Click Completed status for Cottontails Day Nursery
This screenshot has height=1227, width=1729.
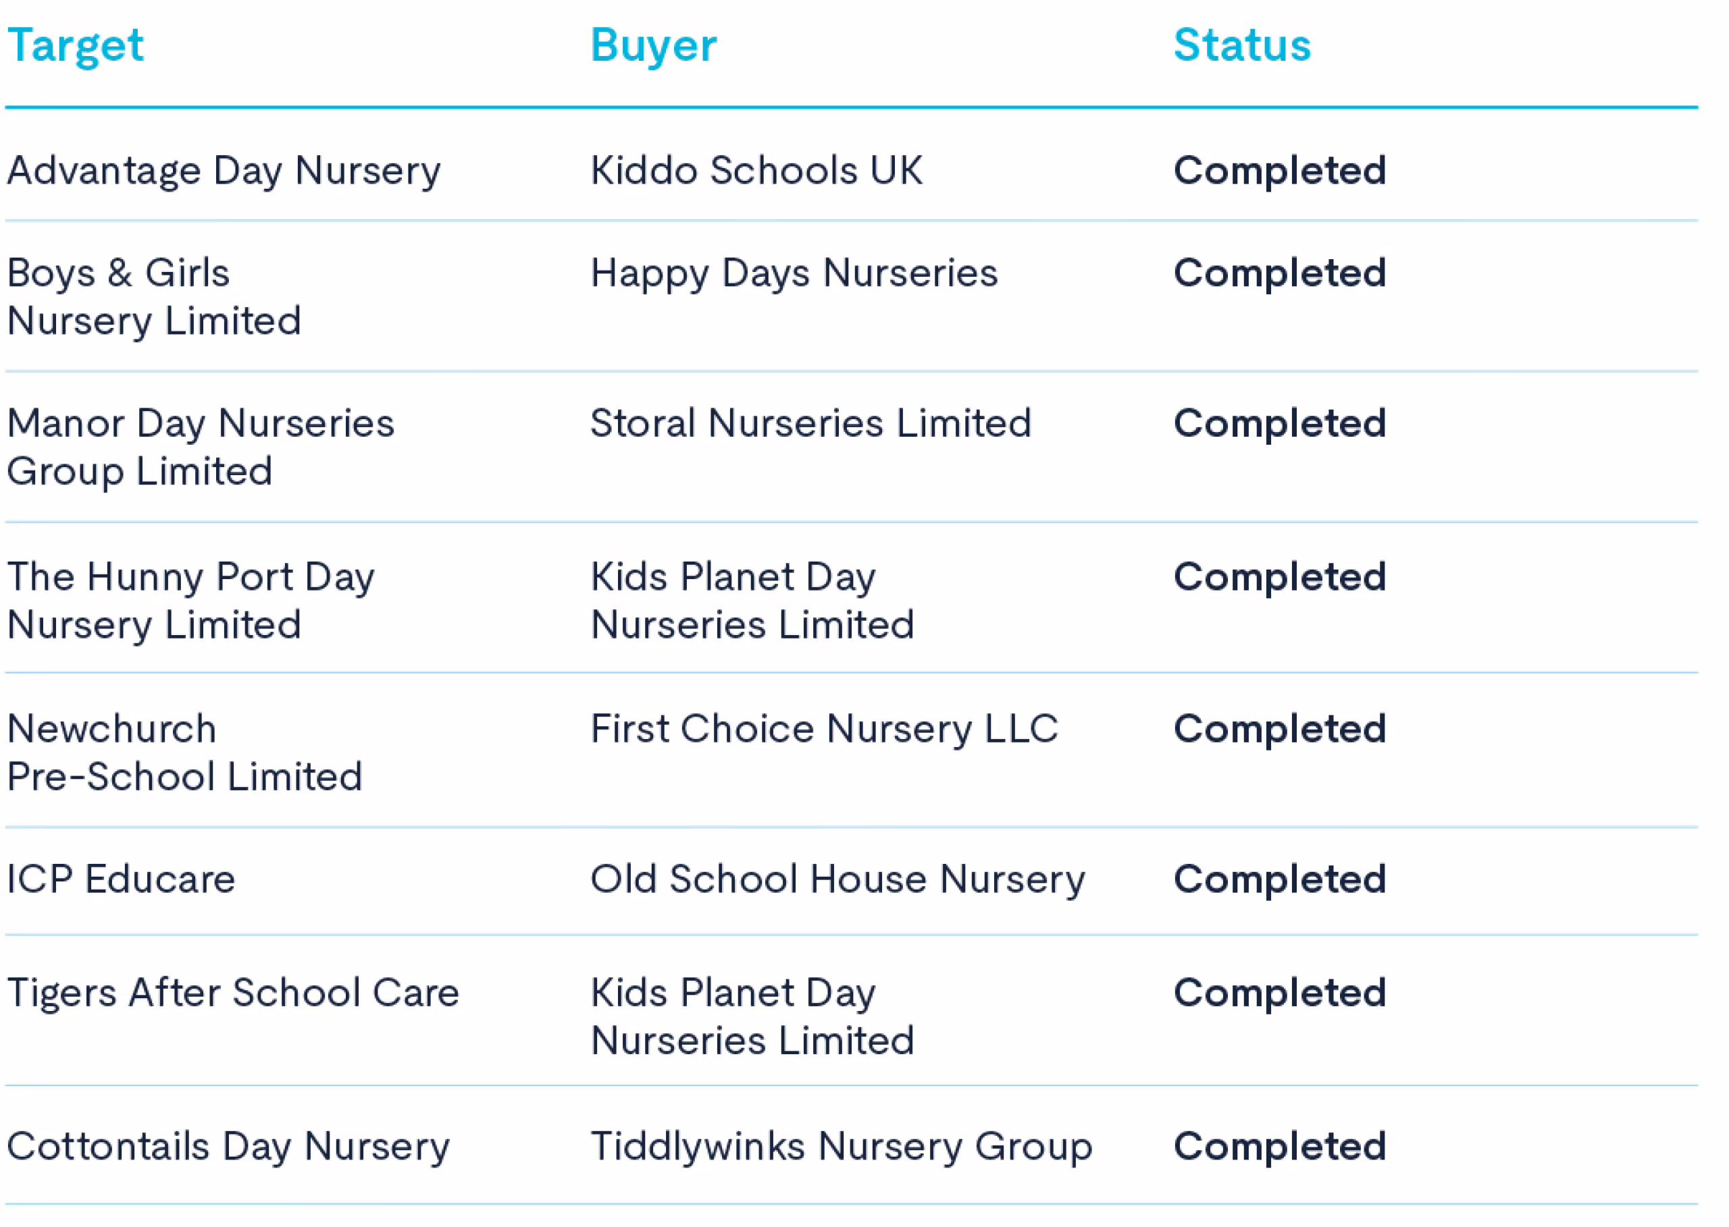[1280, 1149]
